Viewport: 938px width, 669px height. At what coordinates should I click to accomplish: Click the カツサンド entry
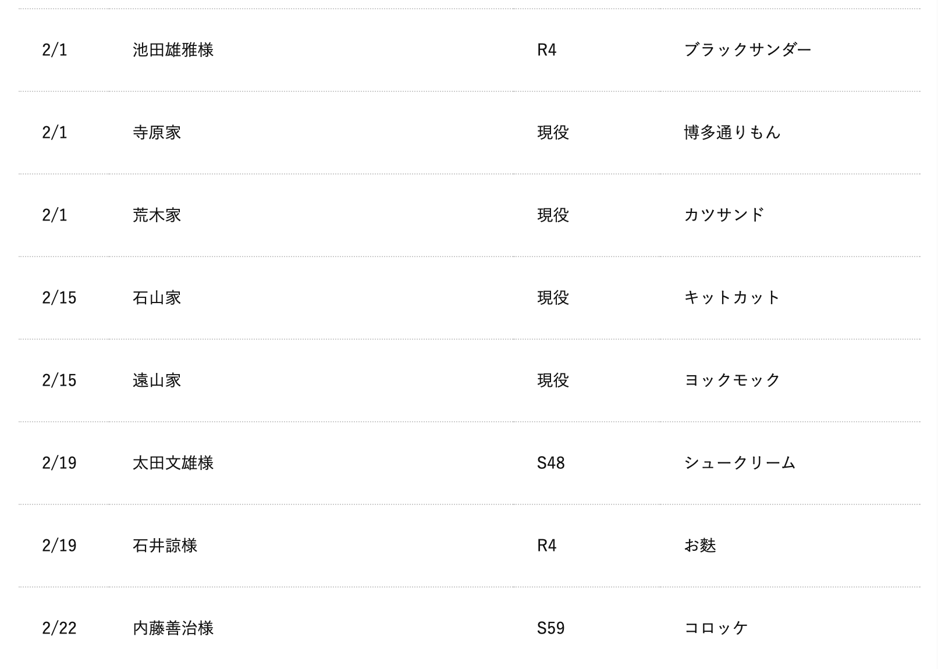[x=723, y=215]
